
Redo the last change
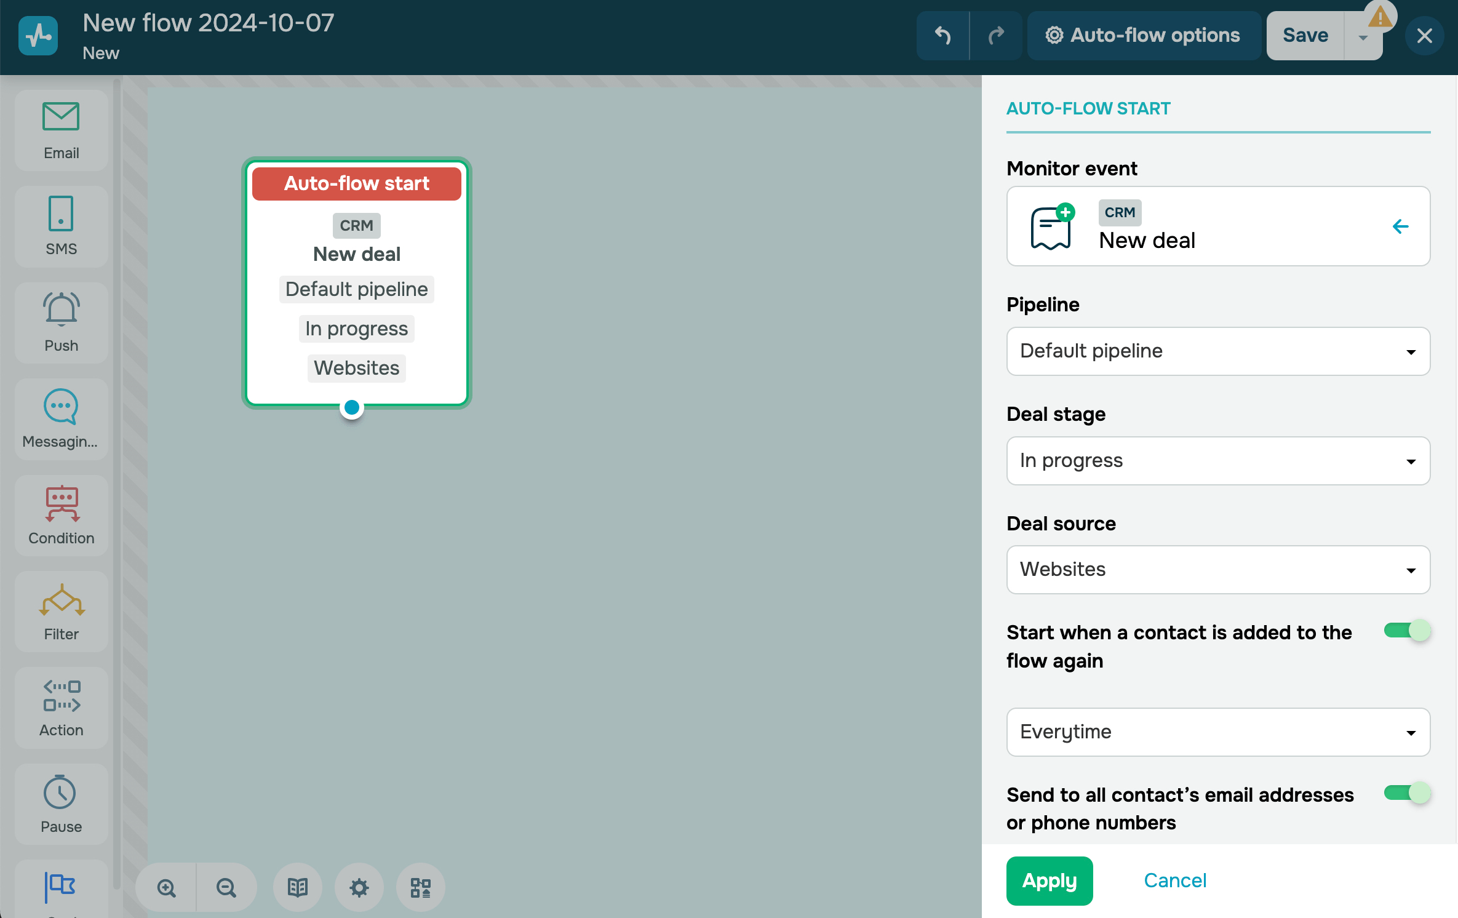[x=996, y=36]
